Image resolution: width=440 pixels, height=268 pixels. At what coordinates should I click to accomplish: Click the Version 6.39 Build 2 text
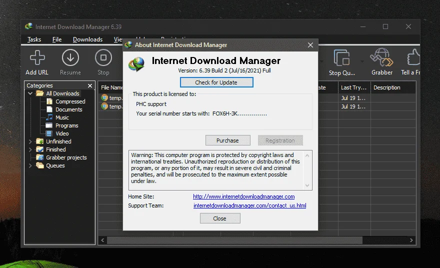click(224, 70)
